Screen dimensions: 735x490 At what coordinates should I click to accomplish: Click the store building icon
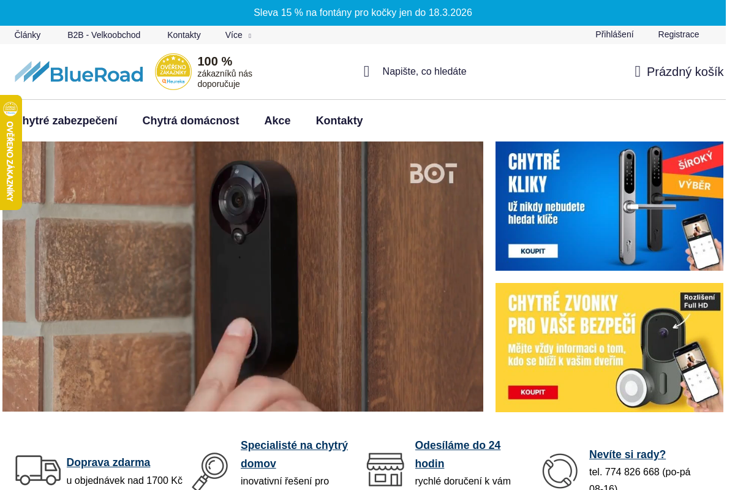385,470
